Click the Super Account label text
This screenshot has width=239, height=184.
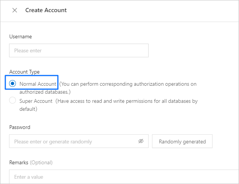pyautogui.click(x=37, y=101)
